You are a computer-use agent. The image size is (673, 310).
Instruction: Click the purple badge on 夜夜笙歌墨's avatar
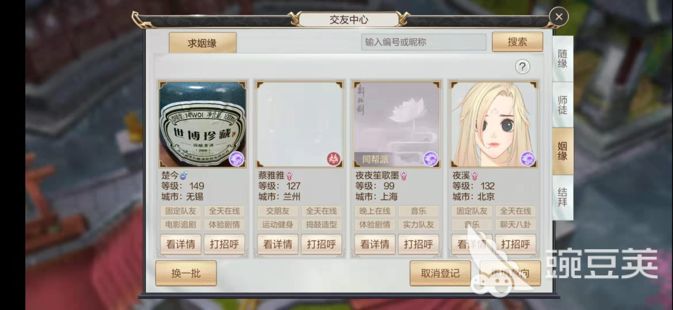click(431, 159)
